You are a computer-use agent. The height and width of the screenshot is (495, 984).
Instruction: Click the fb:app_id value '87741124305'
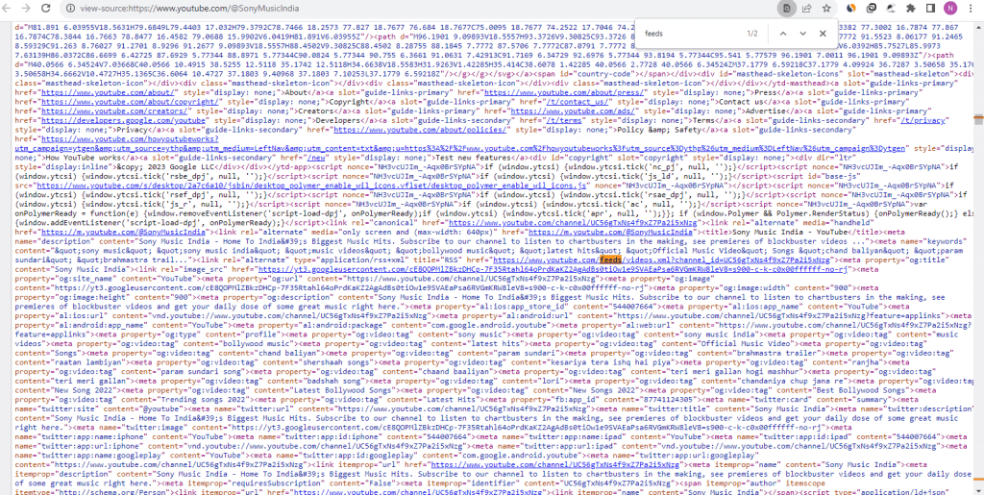(668, 400)
